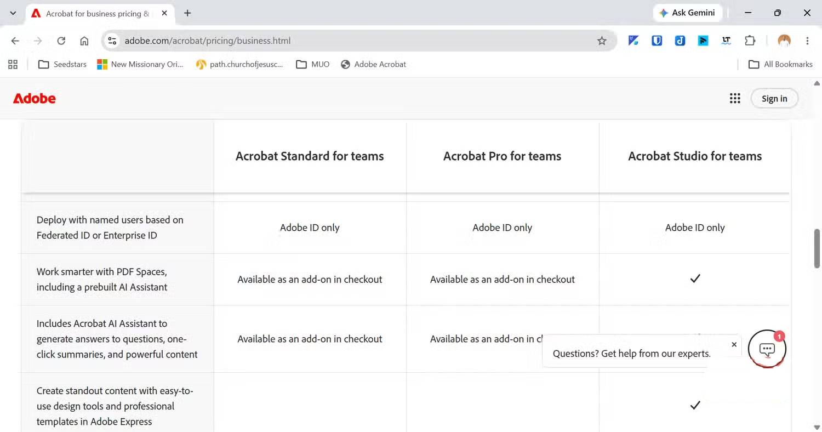Viewport: 822px width, 432px height.
Task: Open the New Missionary Ori... bookmark
Action: coord(140,64)
